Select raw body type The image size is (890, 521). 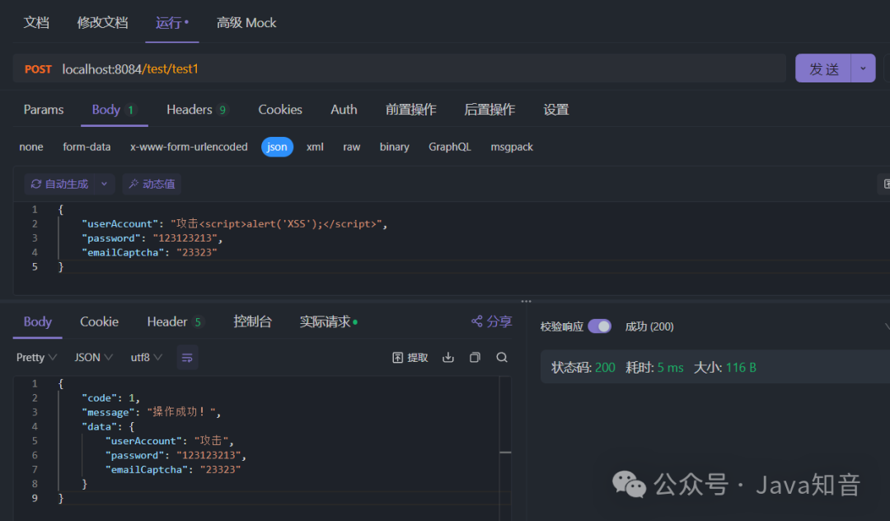point(351,147)
